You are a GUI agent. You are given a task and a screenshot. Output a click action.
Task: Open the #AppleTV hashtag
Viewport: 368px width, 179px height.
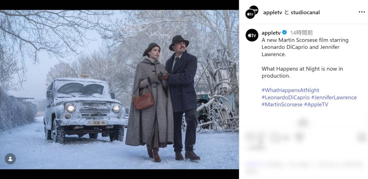316,105
